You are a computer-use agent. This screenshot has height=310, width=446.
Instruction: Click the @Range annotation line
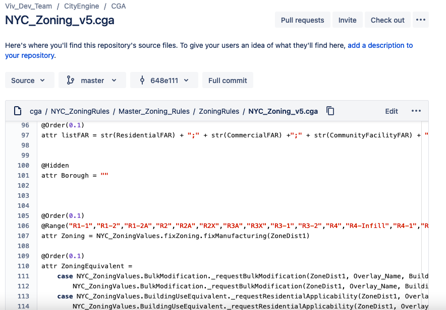235,226
